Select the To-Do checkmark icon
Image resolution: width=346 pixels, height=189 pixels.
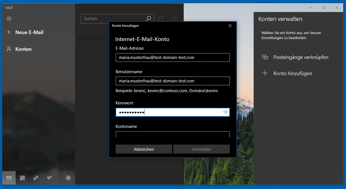[x=49, y=178]
